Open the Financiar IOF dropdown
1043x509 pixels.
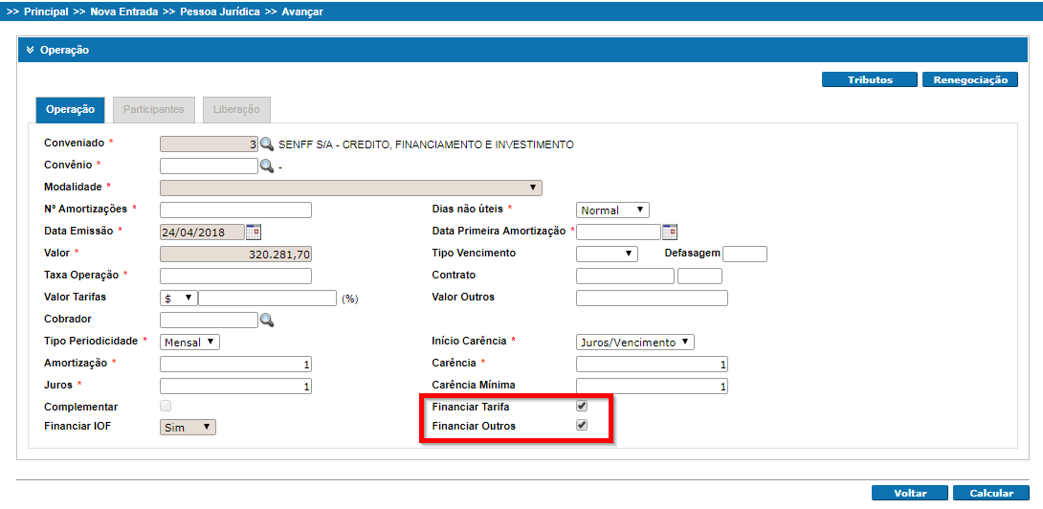click(189, 427)
